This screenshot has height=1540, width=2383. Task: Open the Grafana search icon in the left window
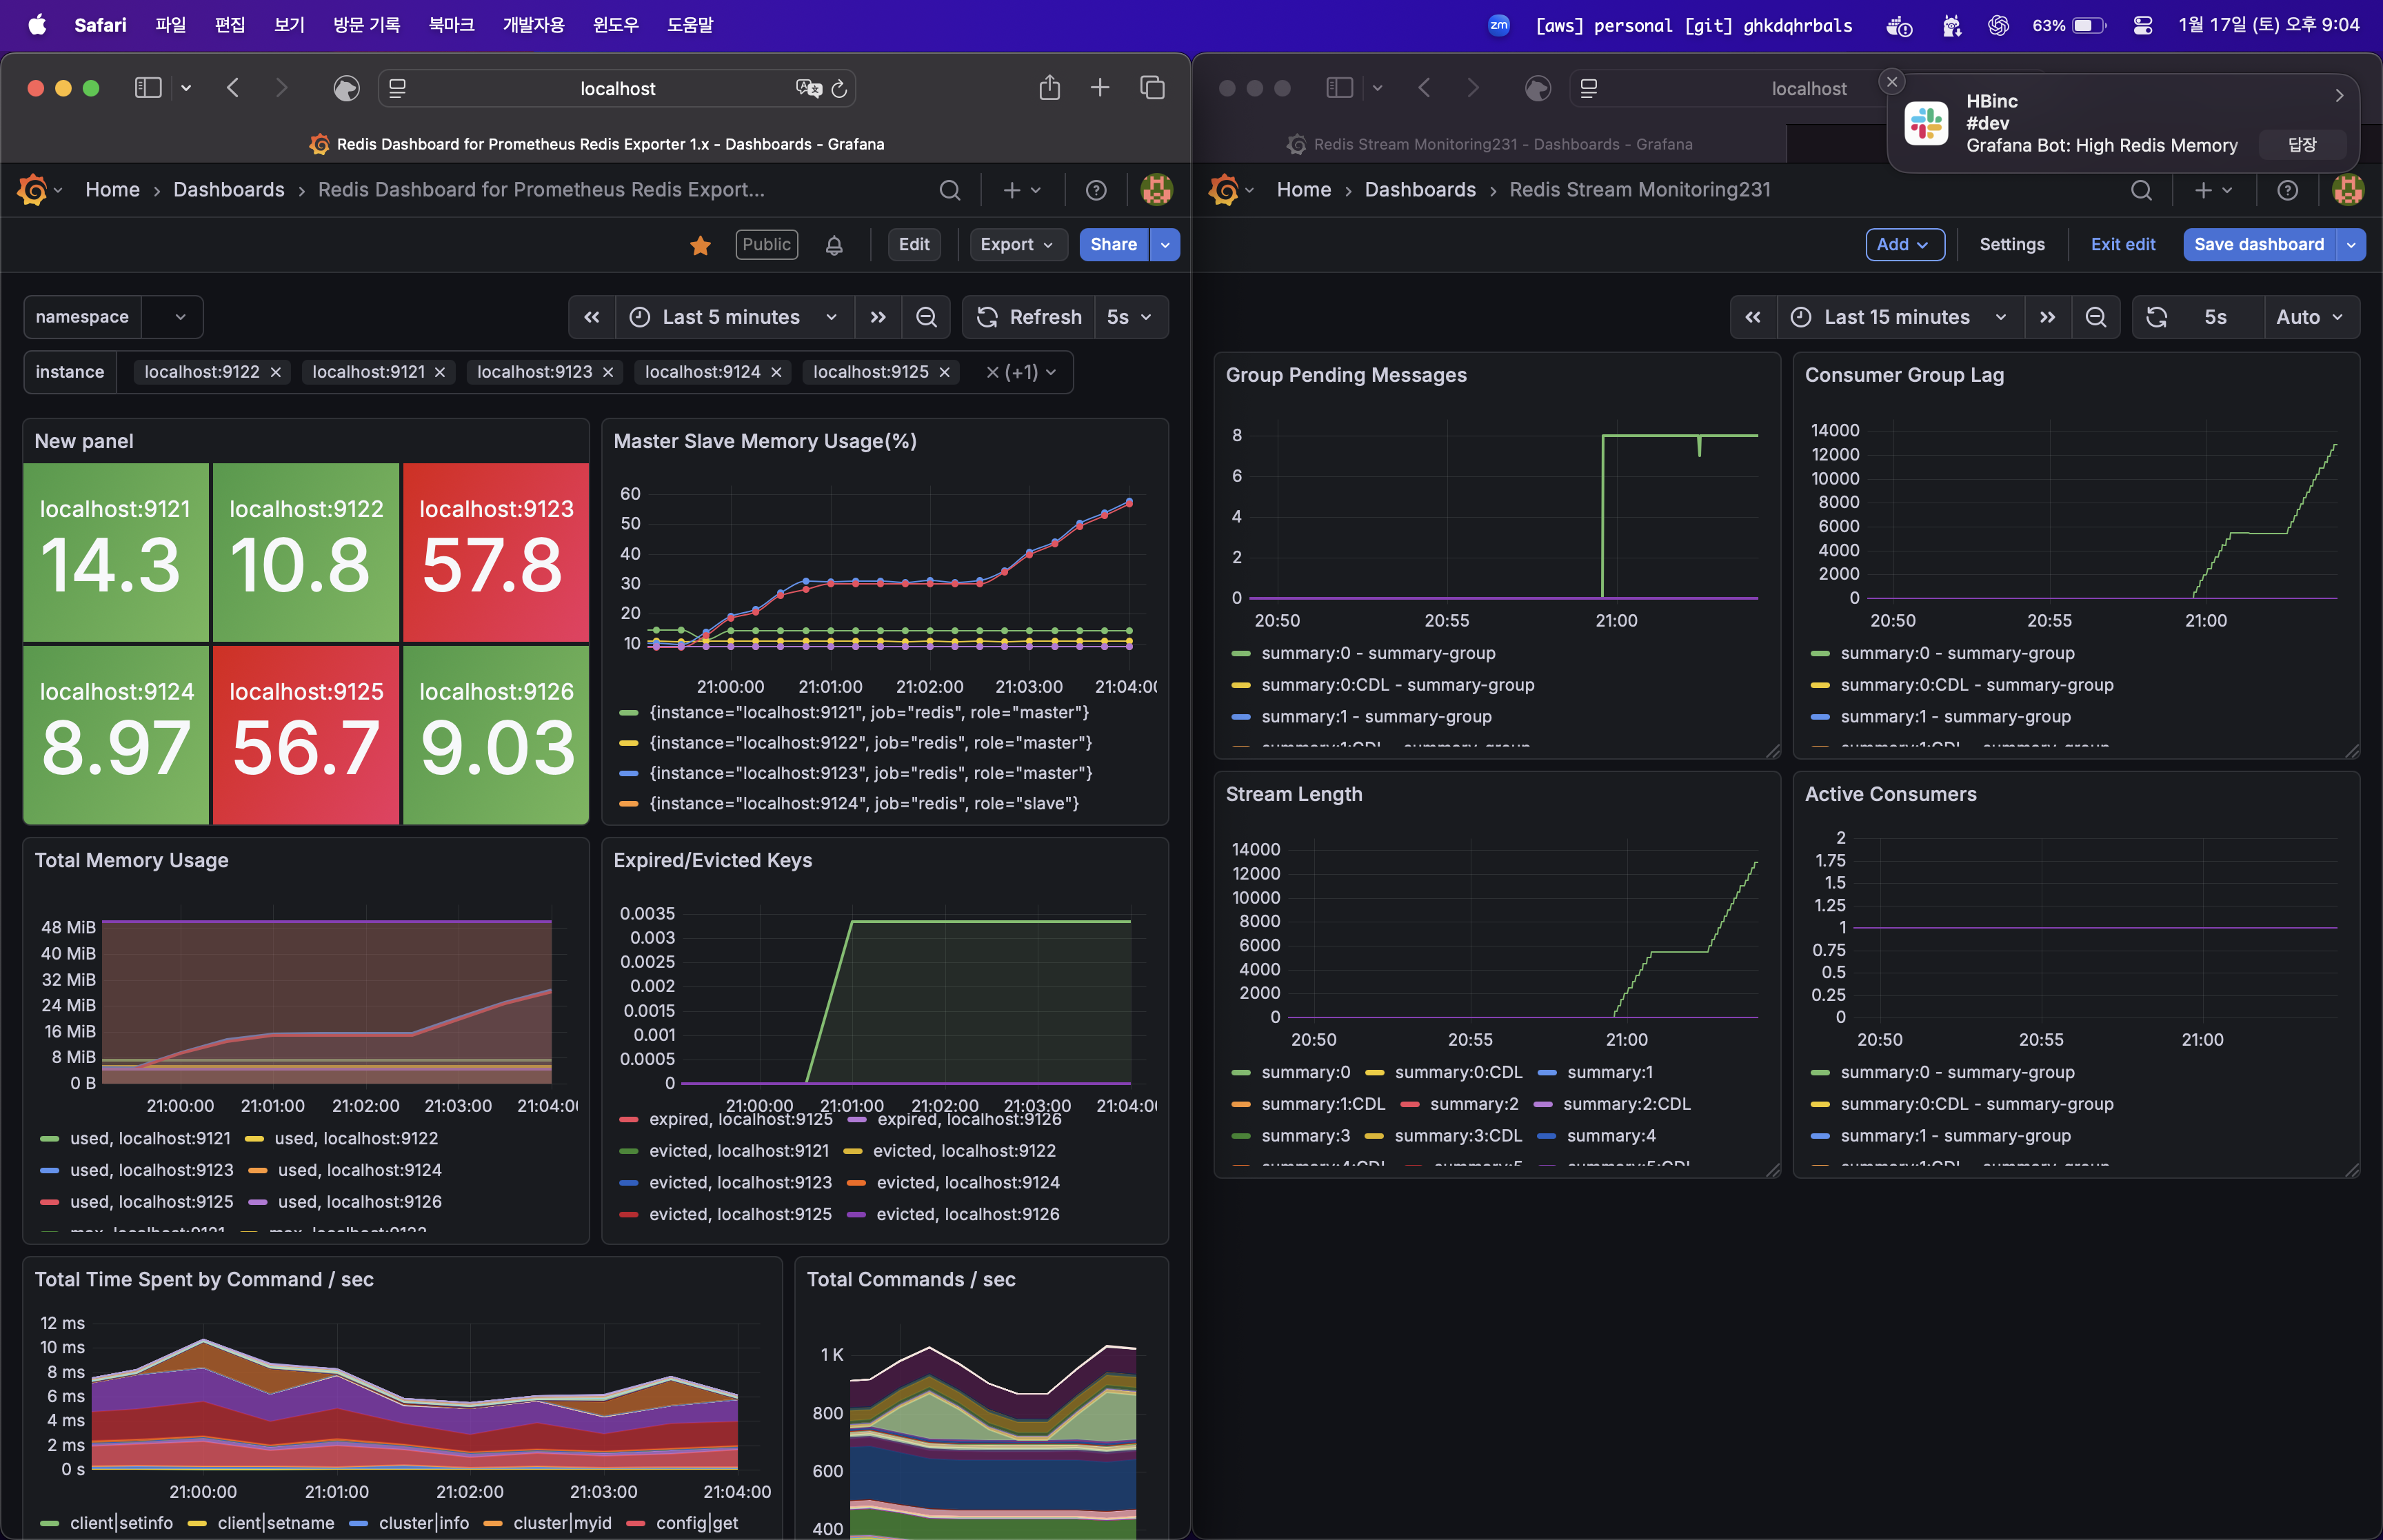point(949,190)
